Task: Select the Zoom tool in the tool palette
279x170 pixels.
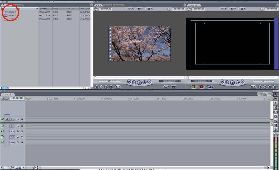Action: (x=276, y=120)
